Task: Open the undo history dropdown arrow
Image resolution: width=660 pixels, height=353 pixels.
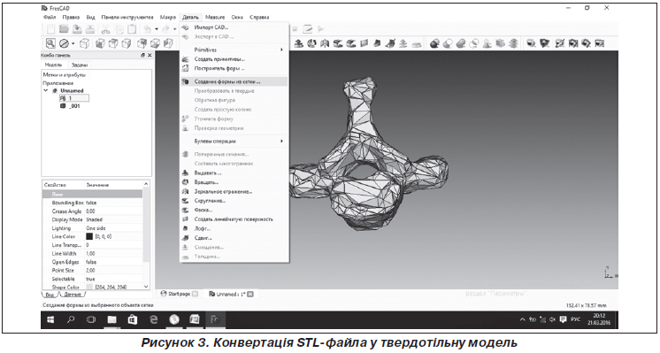Action: tap(157, 29)
